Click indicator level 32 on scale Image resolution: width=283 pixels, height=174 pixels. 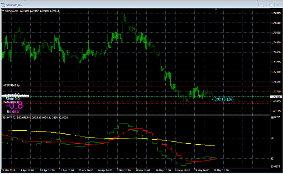pos(272,159)
